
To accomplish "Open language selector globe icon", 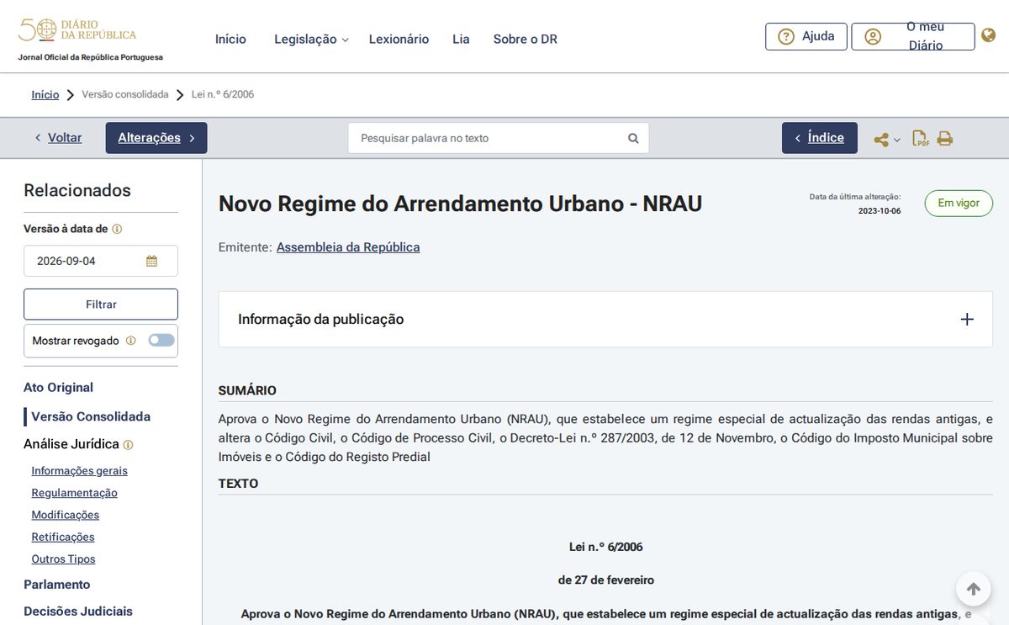I will [989, 36].
